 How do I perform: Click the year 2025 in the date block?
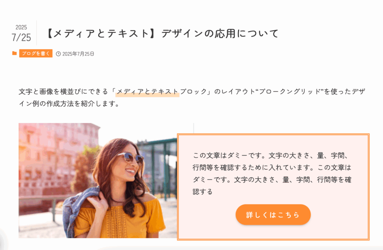(x=21, y=27)
